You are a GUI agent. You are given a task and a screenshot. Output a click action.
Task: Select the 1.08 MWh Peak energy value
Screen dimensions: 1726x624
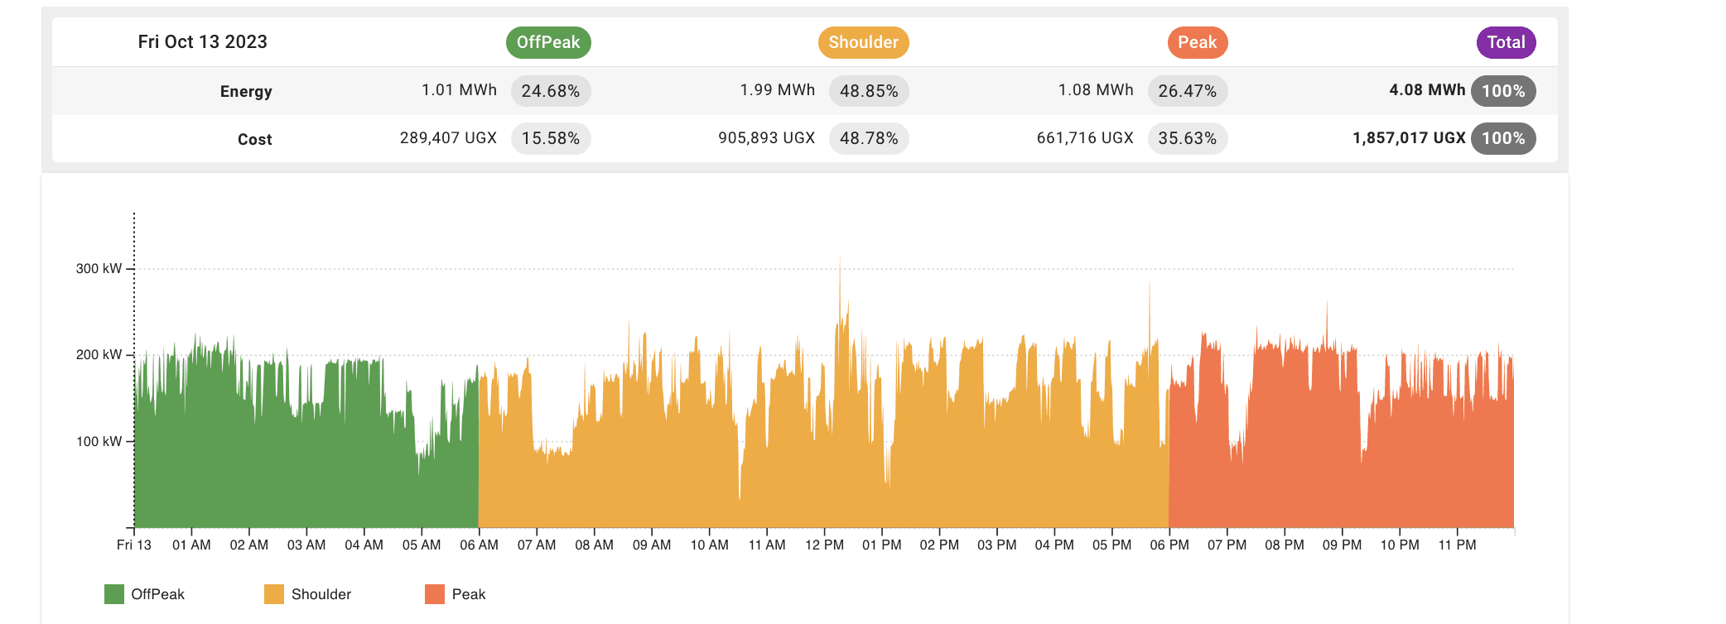[1096, 90]
